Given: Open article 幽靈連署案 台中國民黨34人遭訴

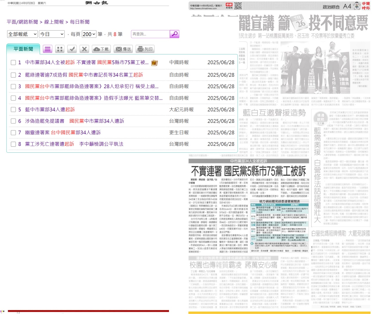Looking at the screenshot, I should [x=63, y=133].
